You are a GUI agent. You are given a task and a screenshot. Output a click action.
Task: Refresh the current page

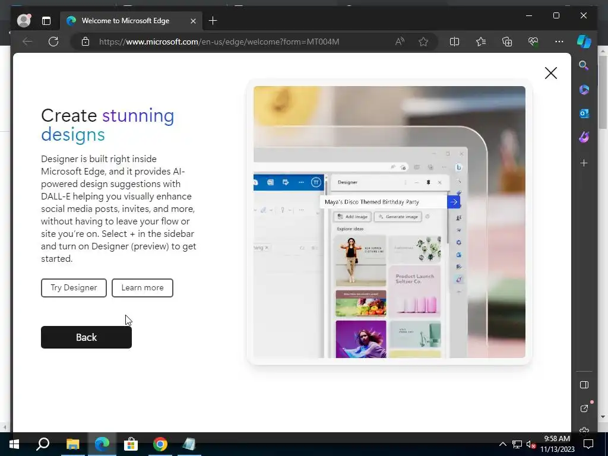(x=53, y=42)
